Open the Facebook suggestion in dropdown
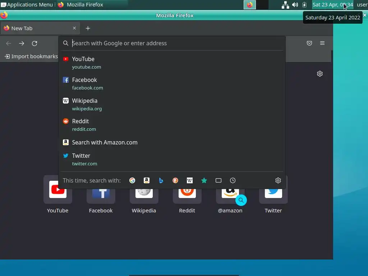 pyautogui.click(x=172, y=83)
